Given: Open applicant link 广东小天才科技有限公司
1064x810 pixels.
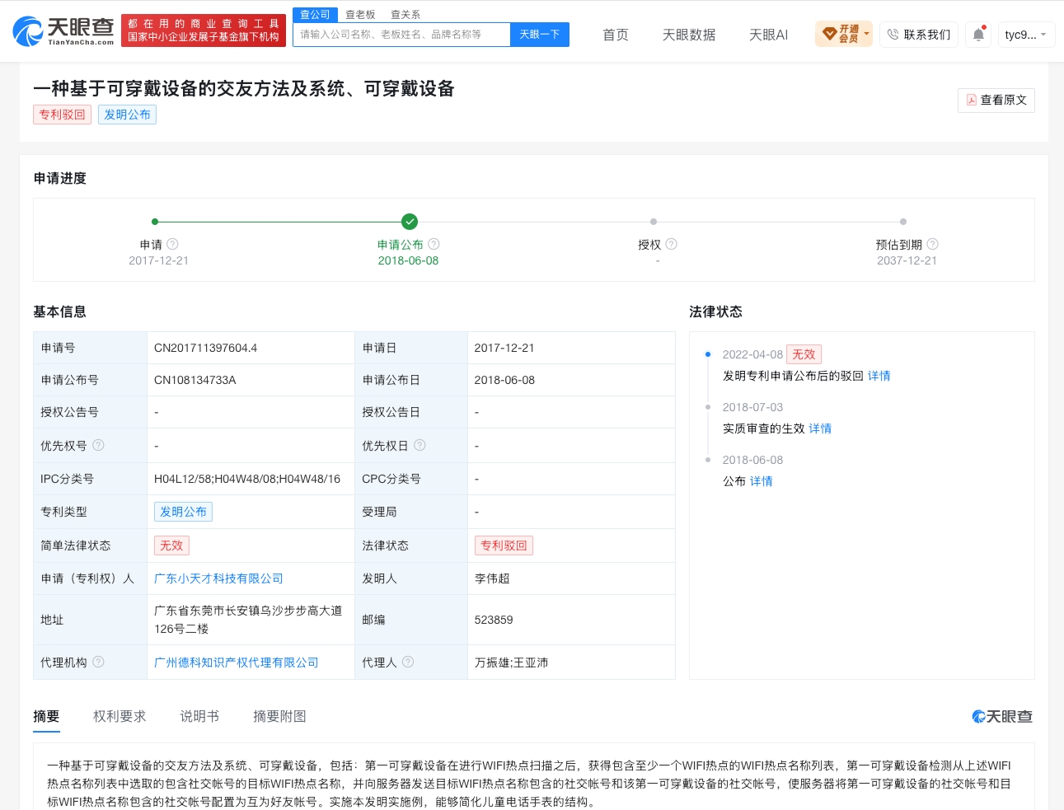Looking at the screenshot, I should (218, 578).
